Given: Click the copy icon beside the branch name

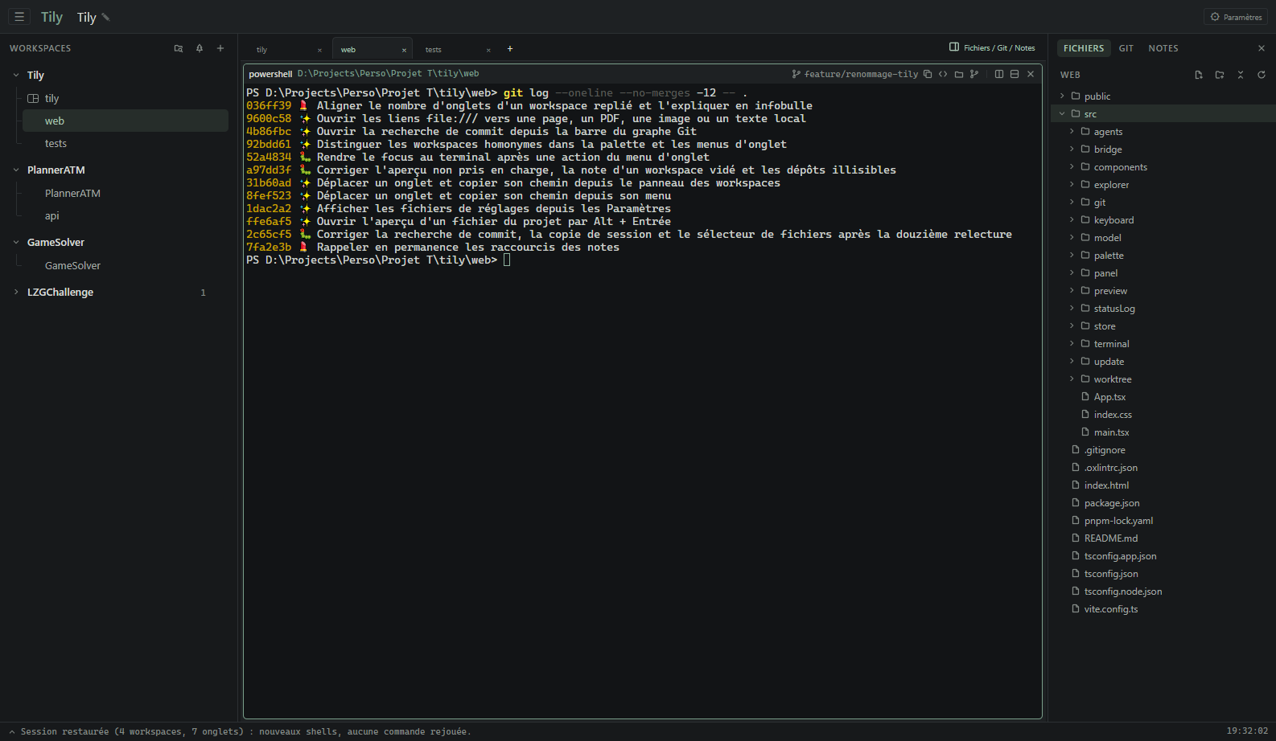Looking at the screenshot, I should click(x=928, y=74).
